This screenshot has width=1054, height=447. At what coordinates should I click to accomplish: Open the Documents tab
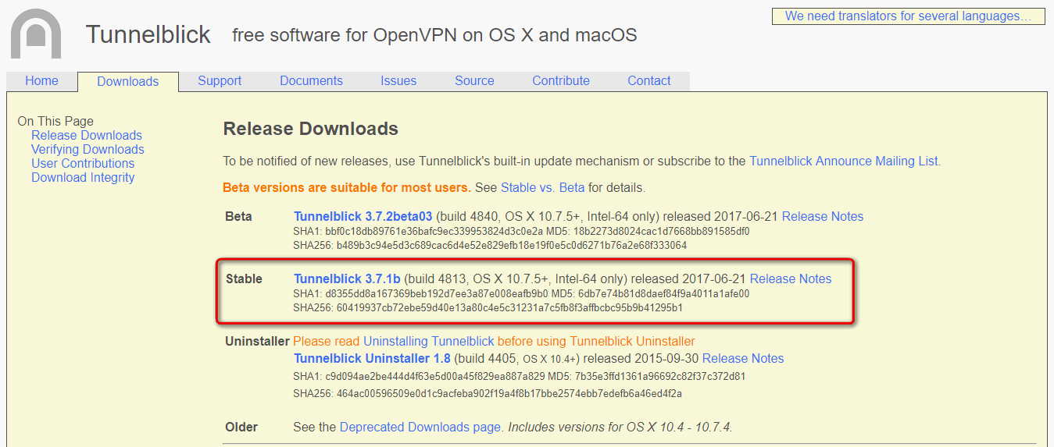pos(311,81)
